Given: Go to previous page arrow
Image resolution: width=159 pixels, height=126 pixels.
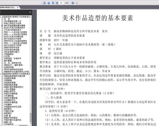Looking at the screenshot, I should [49, 3].
